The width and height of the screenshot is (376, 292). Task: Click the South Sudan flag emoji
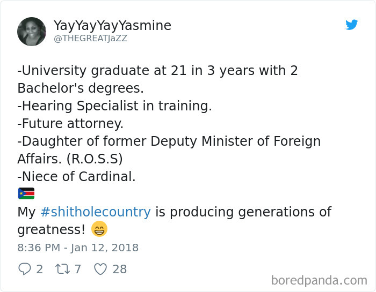26,193
